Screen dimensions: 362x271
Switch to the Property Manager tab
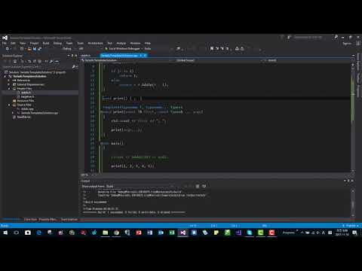click(48, 220)
